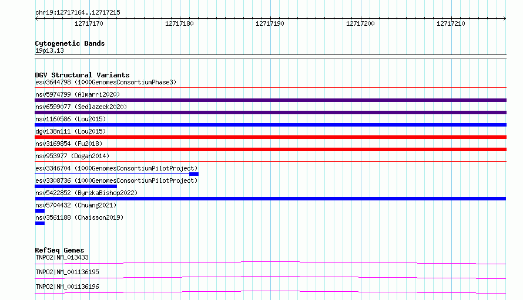Click the purple bar of nsv5974799
Image resolution: width=523 pixels, height=300 pixels.
[270, 100]
